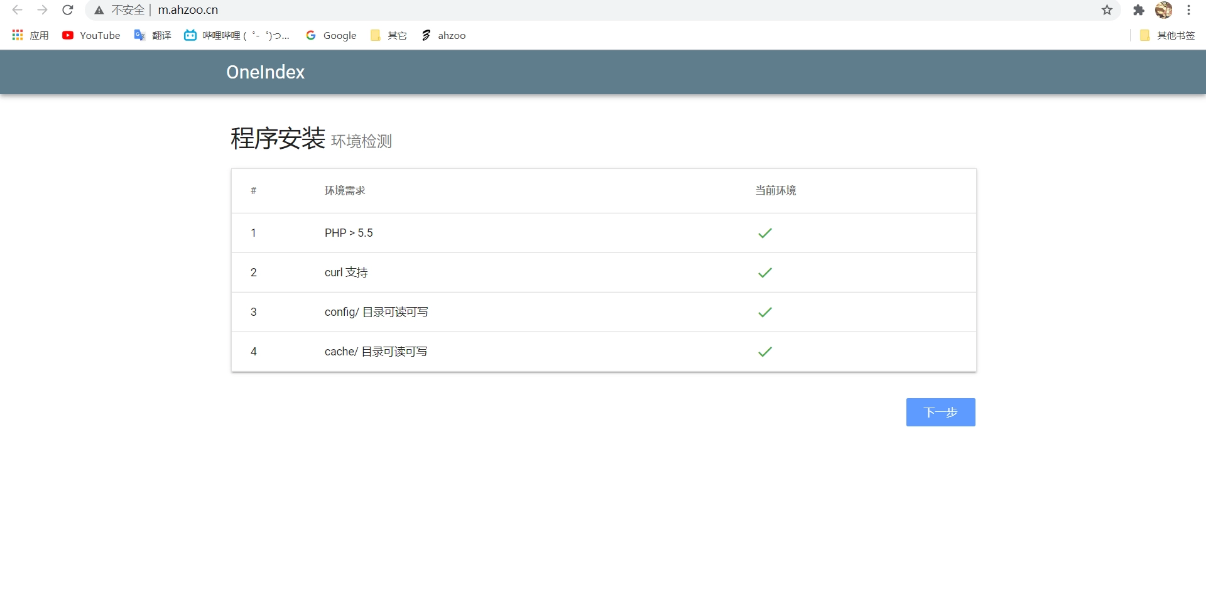Click the Chrome extensions puzzle icon

pyautogui.click(x=1138, y=10)
